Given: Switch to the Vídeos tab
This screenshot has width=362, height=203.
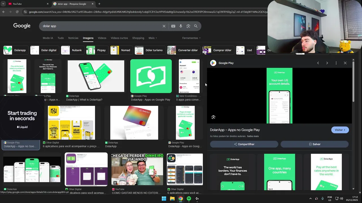Looking at the screenshot, I should click(102, 38).
